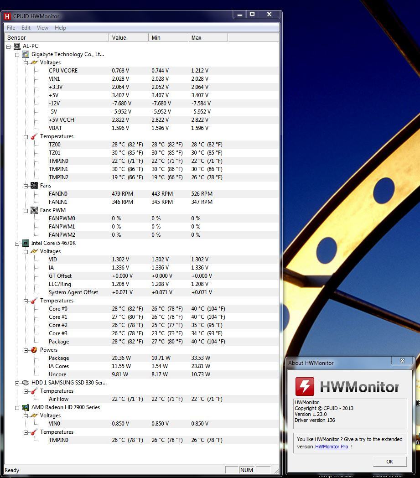The height and width of the screenshot is (478, 420).
Task: Select the CPU VCORE row
Action: coord(163,71)
